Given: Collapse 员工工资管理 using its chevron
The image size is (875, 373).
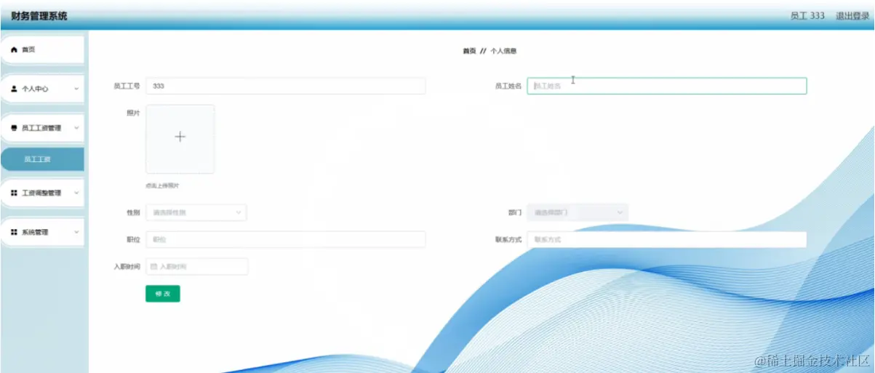Looking at the screenshot, I should tap(76, 128).
